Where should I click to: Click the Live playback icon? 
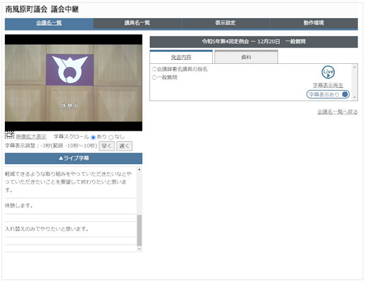pyautogui.click(x=328, y=72)
